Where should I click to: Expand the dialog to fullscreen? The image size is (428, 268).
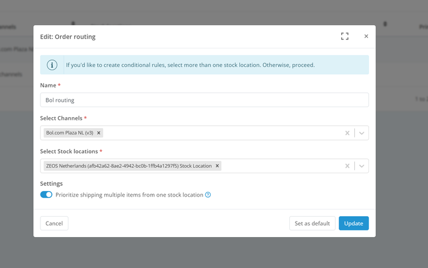click(345, 36)
